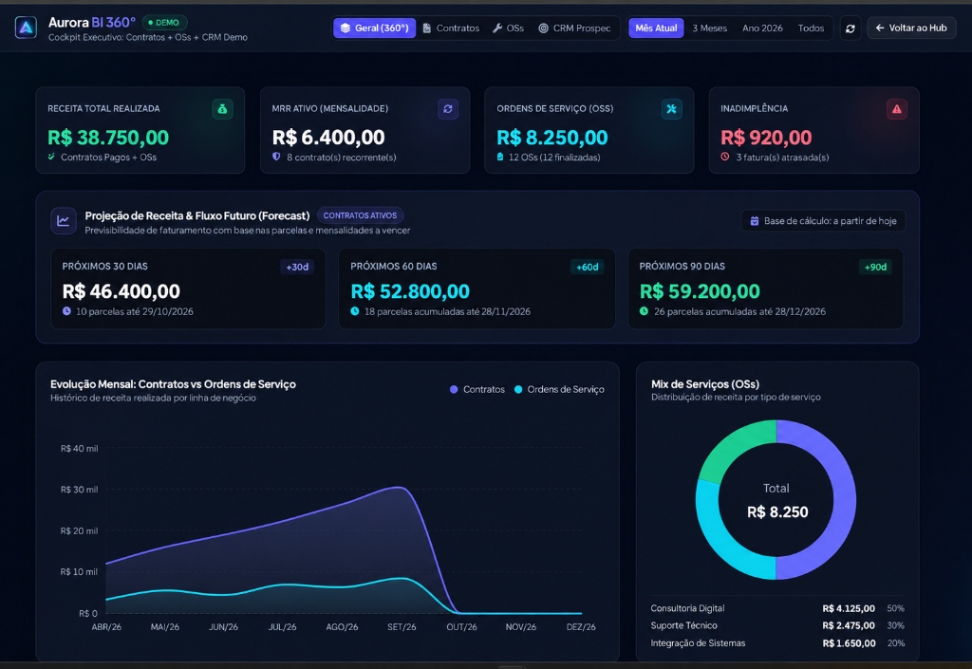Click the R$ 1.650,00 amount
The image size is (972, 669).
tap(849, 643)
